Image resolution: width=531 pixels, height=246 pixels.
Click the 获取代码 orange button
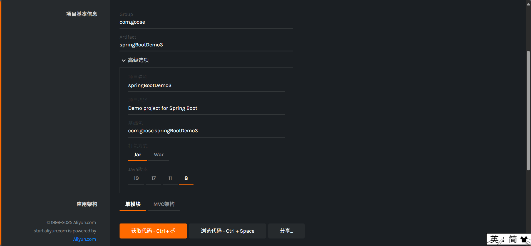click(153, 231)
